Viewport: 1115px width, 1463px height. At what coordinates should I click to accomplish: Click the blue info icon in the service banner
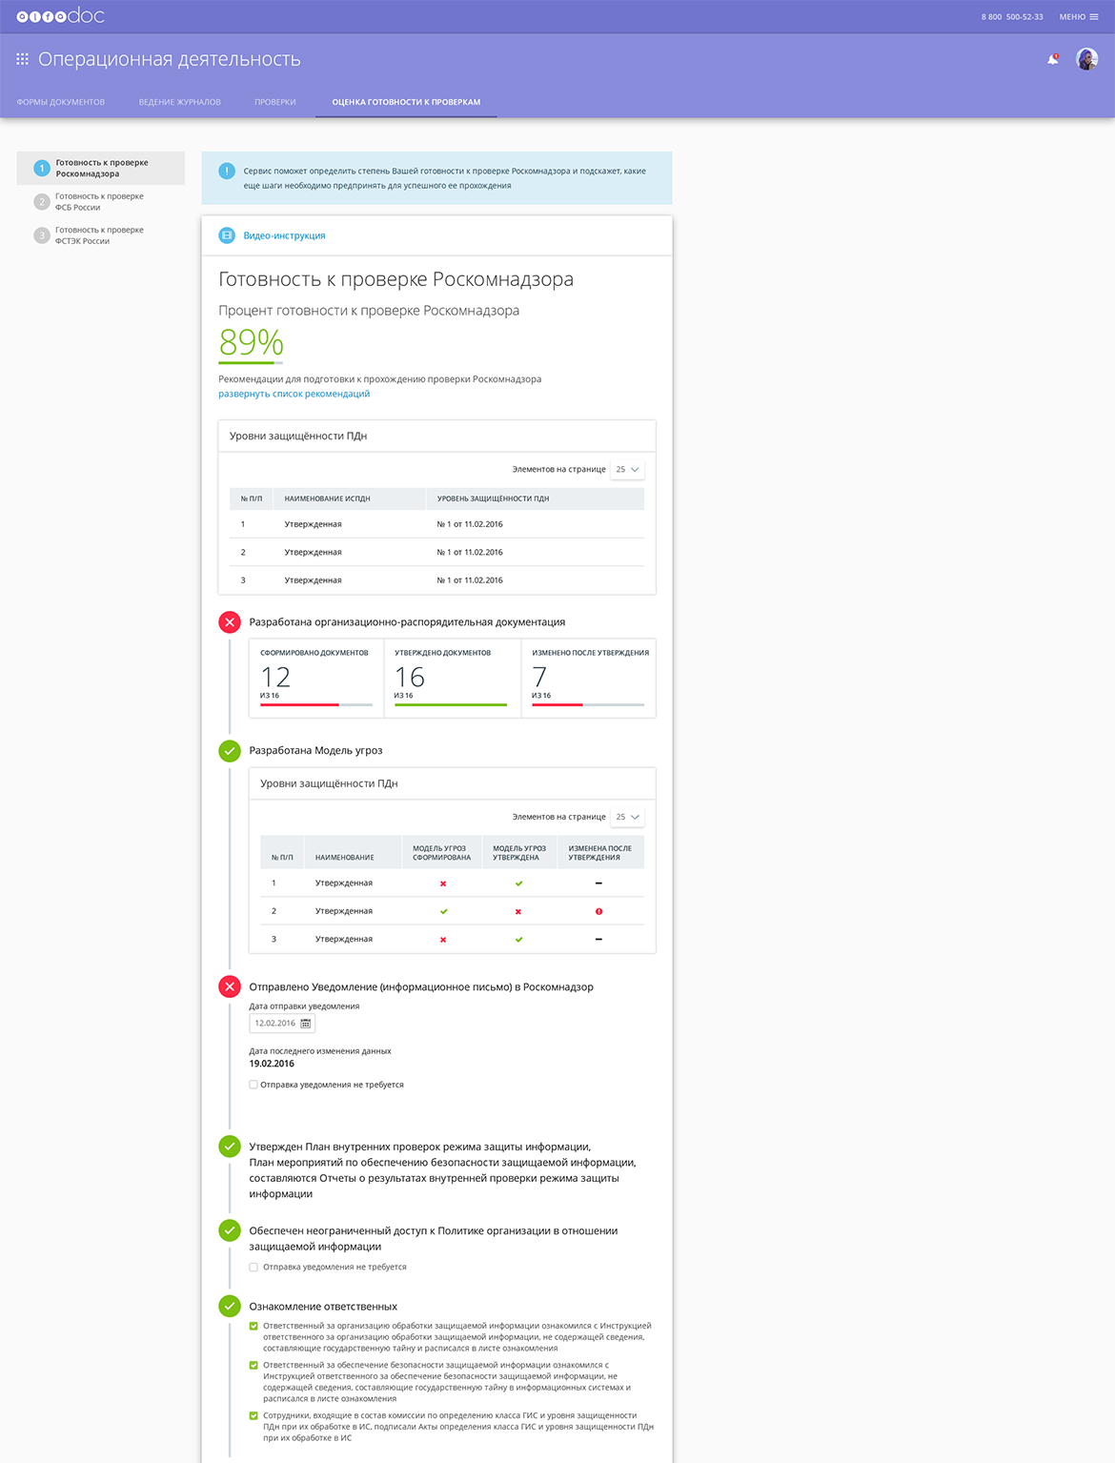coord(227,172)
